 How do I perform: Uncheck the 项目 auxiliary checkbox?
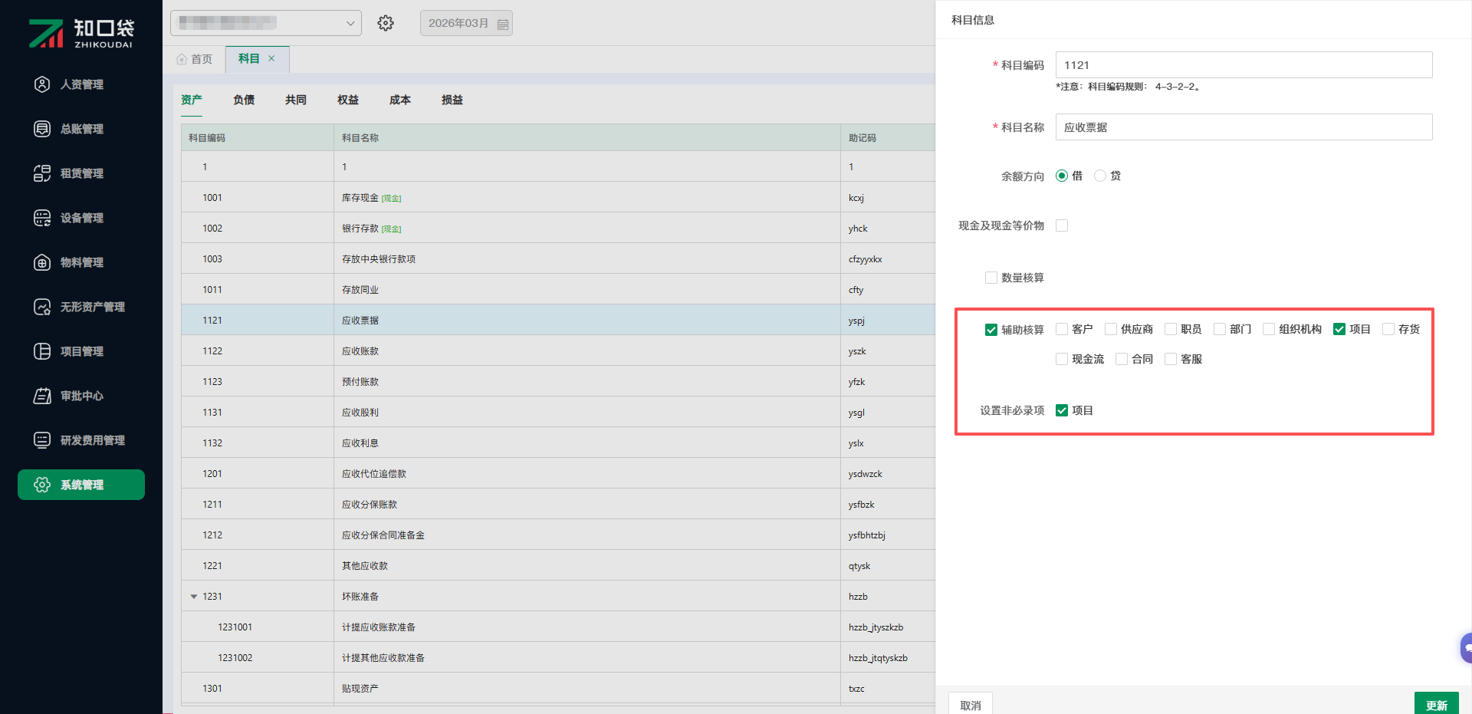click(1339, 329)
